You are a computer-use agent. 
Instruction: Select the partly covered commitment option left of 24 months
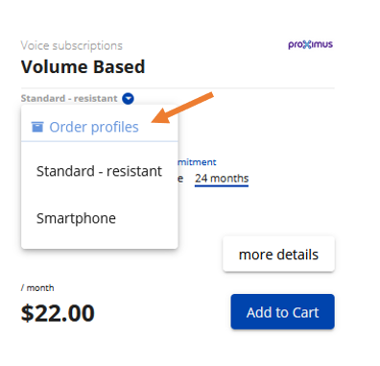tap(180, 179)
